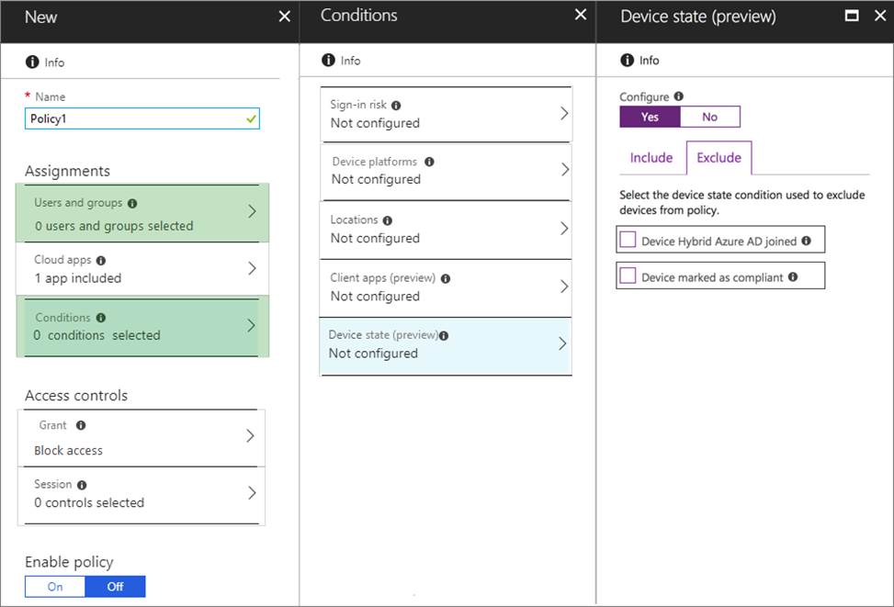Select the Exclude tab
894x607 pixels.
[x=719, y=158]
